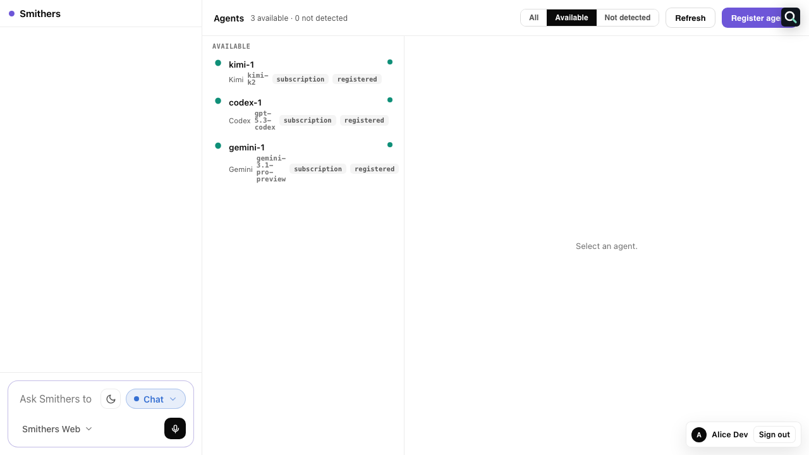Click the registered tag on codex-1
The width and height of the screenshot is (809, 455).
tap(364, 120)
